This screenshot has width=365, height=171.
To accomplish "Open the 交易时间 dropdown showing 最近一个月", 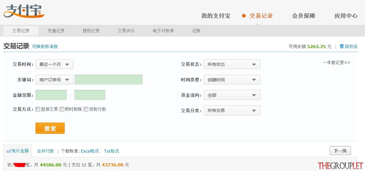I will point(54,64).
